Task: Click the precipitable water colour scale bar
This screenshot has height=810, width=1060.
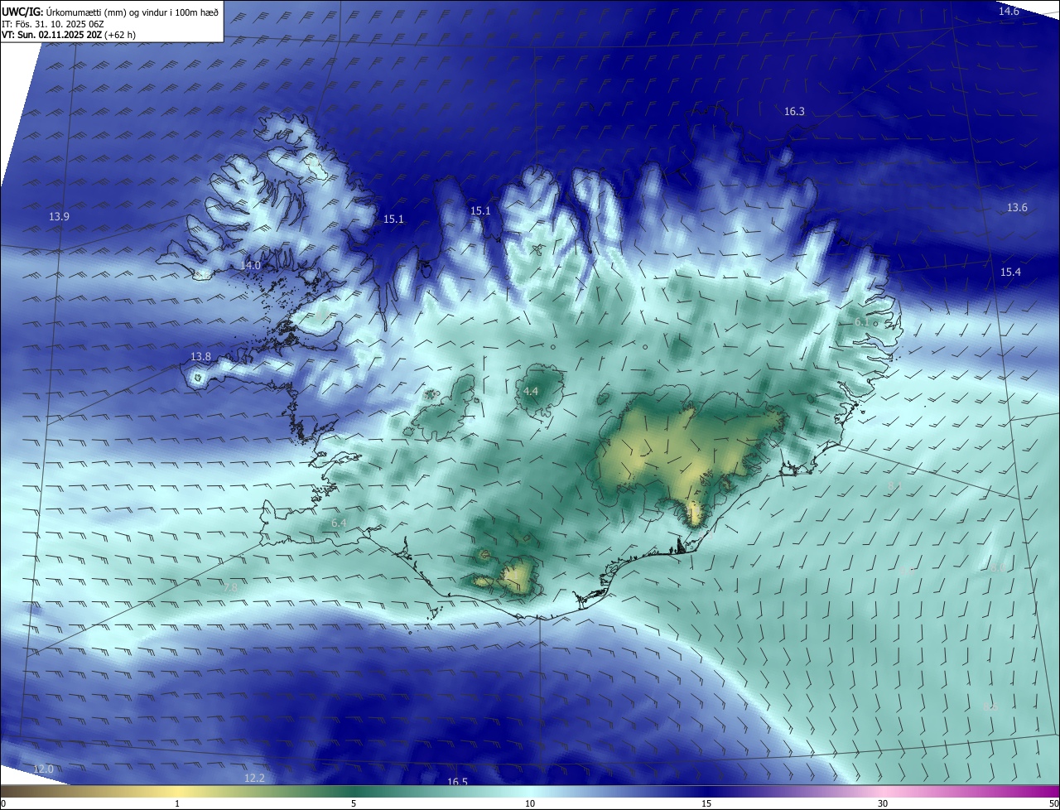Action: point(530,792)
